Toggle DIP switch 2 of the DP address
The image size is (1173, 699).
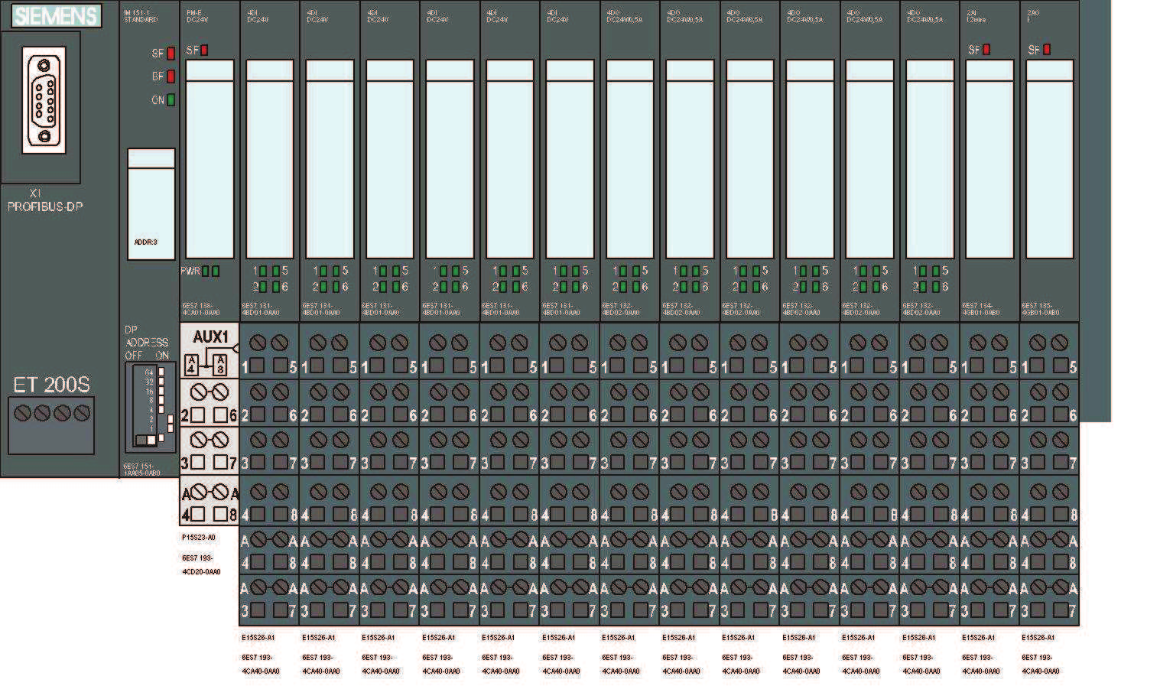point(171,418)
